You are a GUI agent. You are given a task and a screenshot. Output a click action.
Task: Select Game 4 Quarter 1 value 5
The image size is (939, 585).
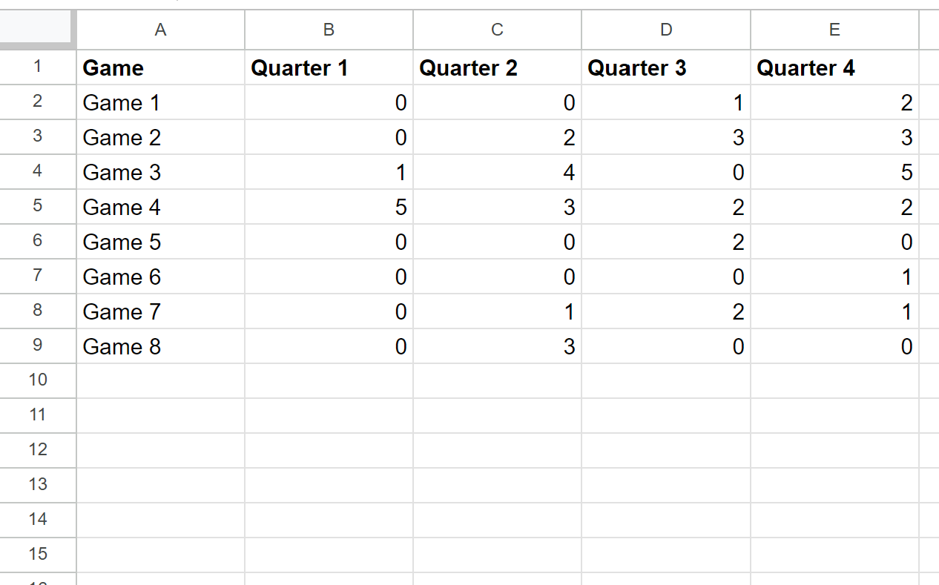click(x=329, y=207)
